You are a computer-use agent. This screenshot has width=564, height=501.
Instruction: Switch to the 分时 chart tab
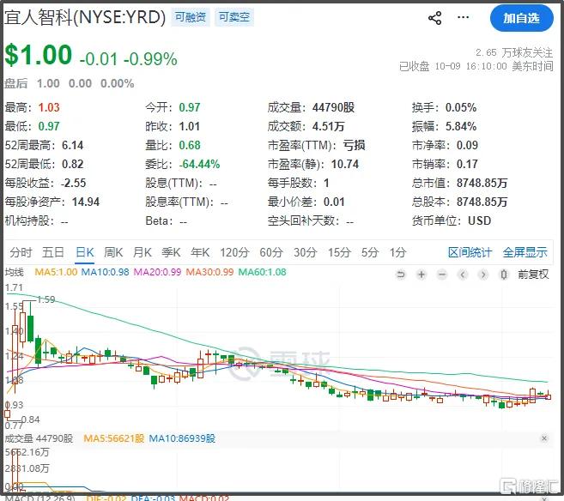point(21,252)
